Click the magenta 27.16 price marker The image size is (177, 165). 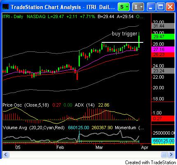tap(163, 49)
